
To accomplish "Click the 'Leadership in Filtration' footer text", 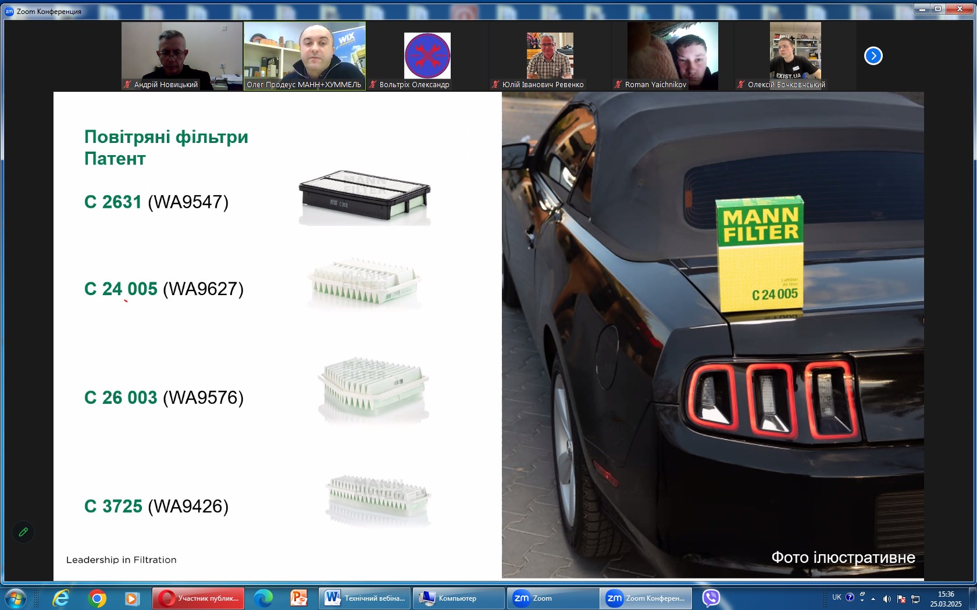I will pos(122,560).
